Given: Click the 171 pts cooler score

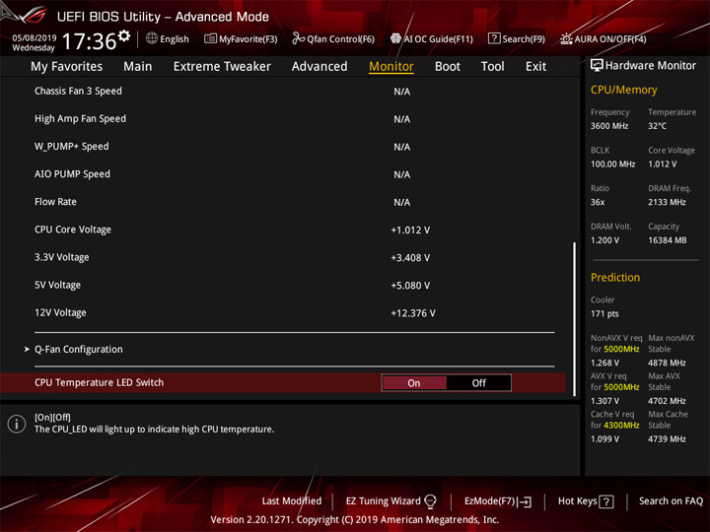Looking at the screenshot, I should tap(604, 314).
